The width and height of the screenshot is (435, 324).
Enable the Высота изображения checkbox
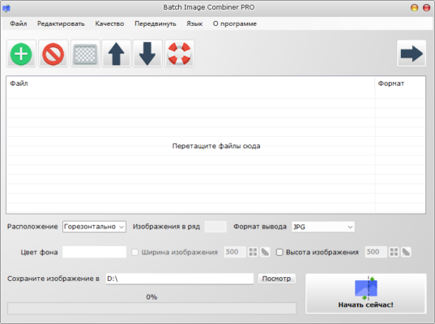click(279, 252)
